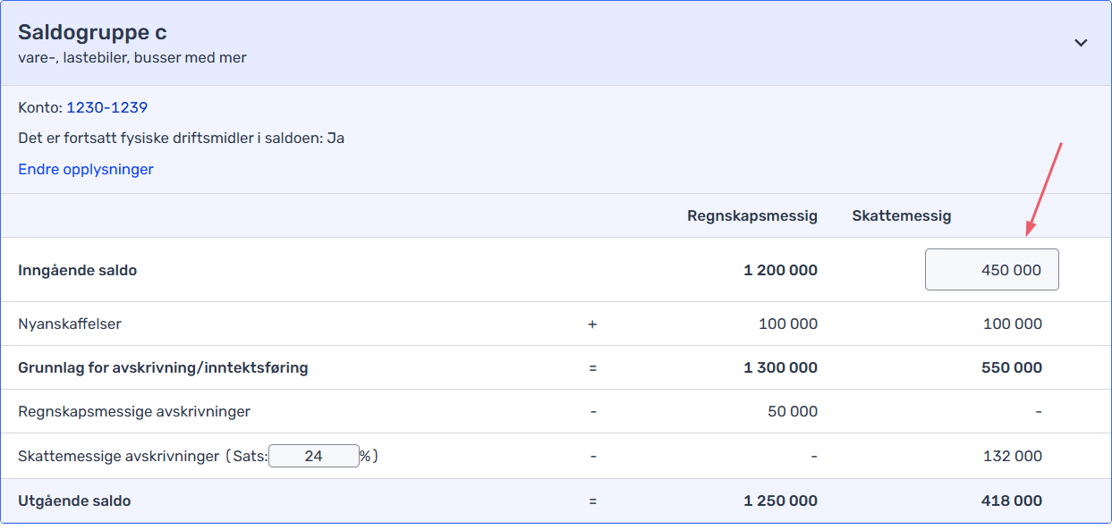Select the 418 000 closing tax balance
The height and width of the screenshot is (530, 1112).
(1011, 501)
